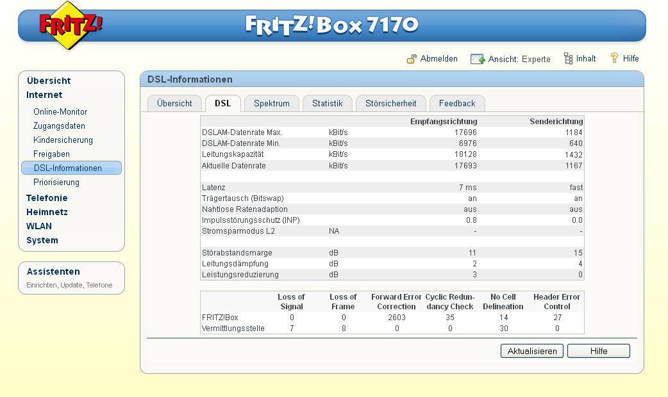This screenshot has height=397, width=668.
Task: Click the Ansicht view icon
Action: point(477,59)
